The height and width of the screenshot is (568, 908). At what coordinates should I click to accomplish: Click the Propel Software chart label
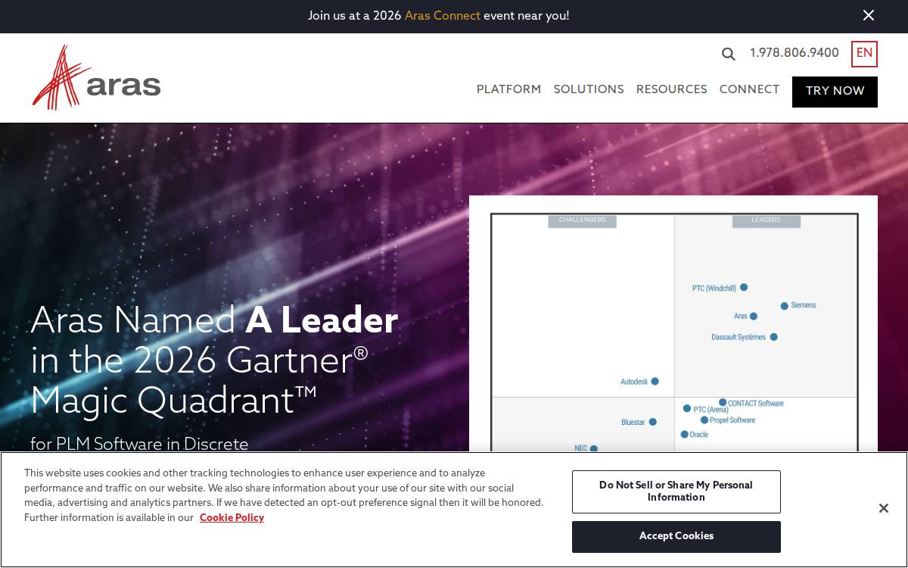pyautogui.click(x=732, y=420)
